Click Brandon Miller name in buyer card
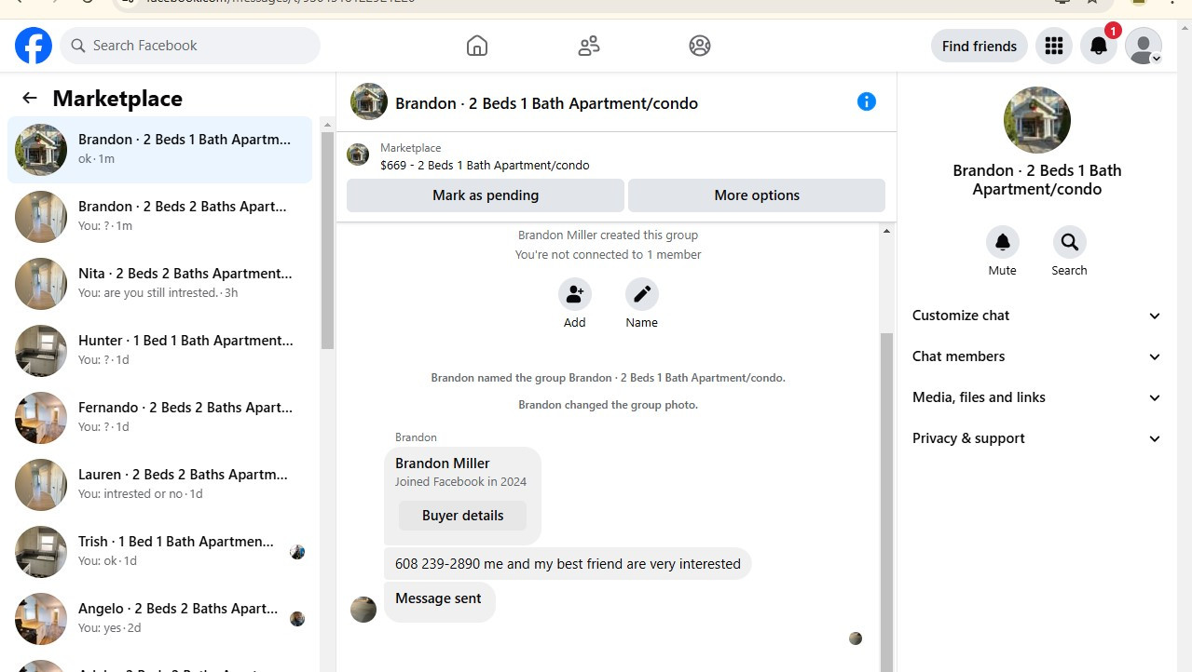 443,464
